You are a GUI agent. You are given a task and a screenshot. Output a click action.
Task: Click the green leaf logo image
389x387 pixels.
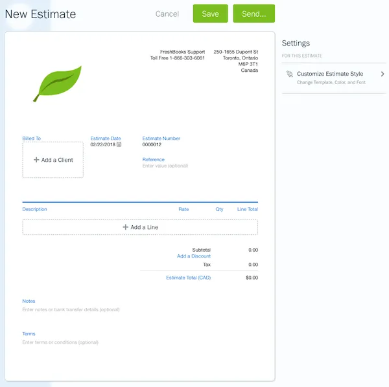click(58, 83)
